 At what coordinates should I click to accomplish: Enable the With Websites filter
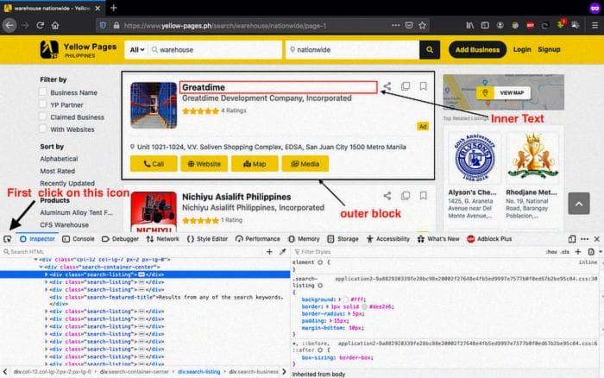pos(43,129)
